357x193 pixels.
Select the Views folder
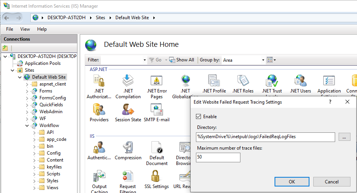(x=53, y=188)
